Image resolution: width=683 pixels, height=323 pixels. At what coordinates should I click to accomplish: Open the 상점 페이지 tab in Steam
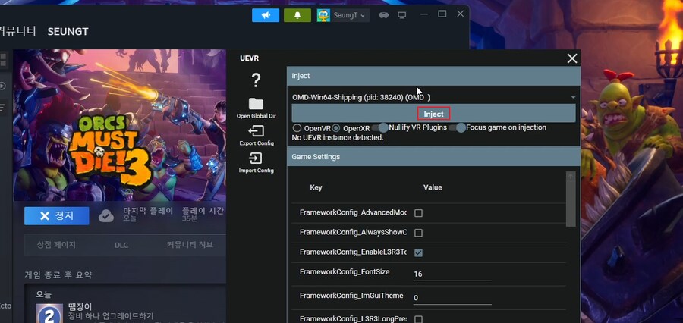(x=56, y=245)
